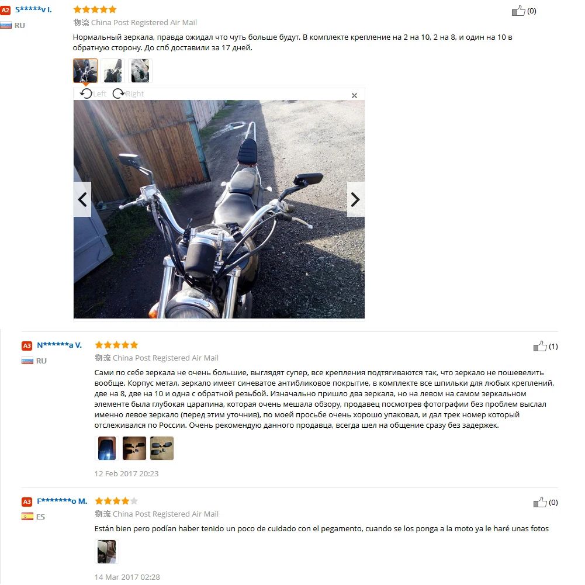585x585 pixels.
Task: Click thumbs-up icon on S*****v I. review
Action: (x=518, y=11)
